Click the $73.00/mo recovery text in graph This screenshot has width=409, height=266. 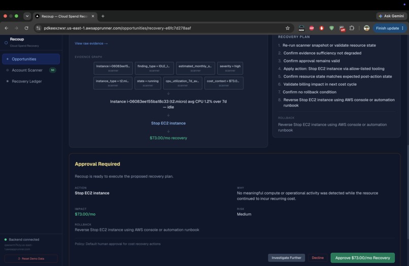[x=168, y=138]
